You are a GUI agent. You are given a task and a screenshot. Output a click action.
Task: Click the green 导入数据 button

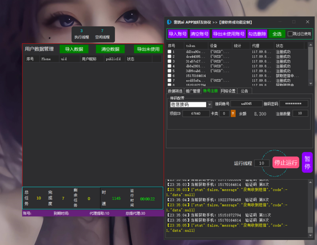pos(74,49)
